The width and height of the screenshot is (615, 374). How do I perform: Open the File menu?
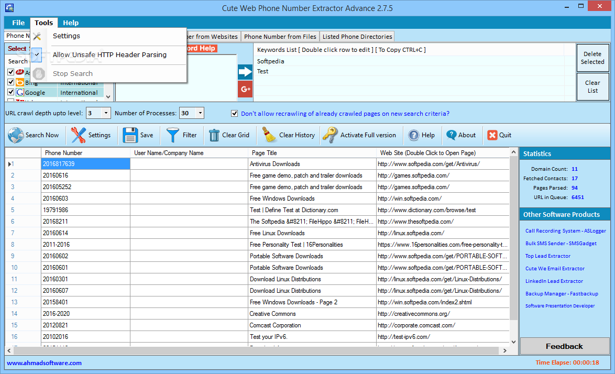(18, 23)
